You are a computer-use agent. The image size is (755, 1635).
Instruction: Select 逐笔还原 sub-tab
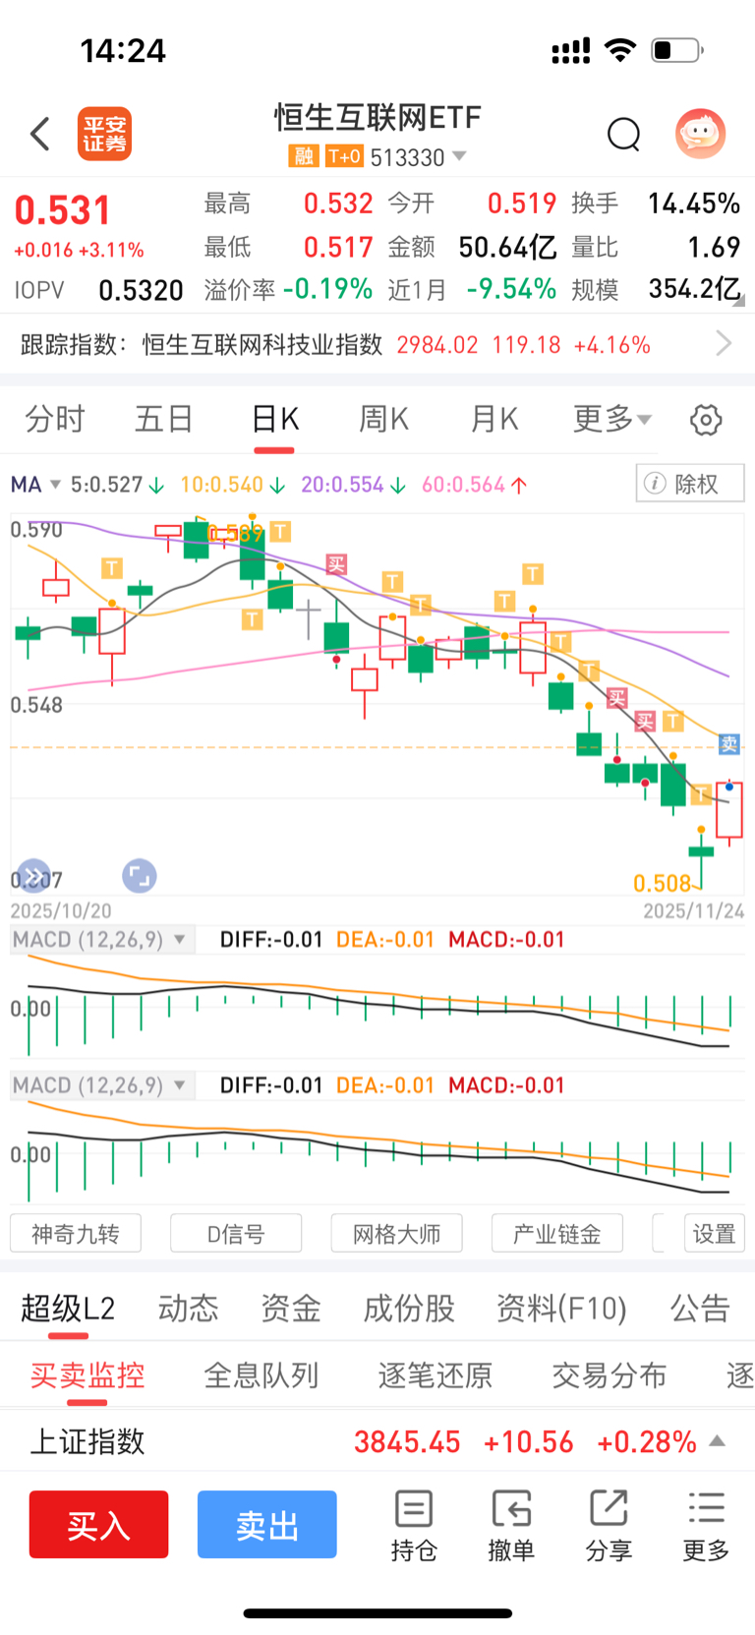pos(436,1374)
